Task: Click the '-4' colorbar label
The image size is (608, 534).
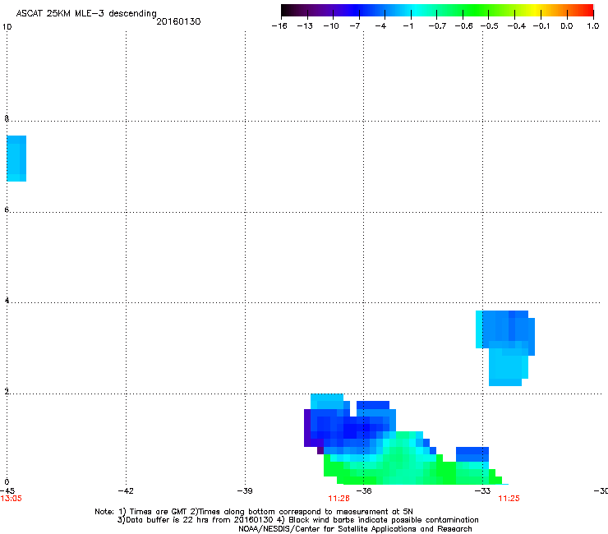Action: 380,26
